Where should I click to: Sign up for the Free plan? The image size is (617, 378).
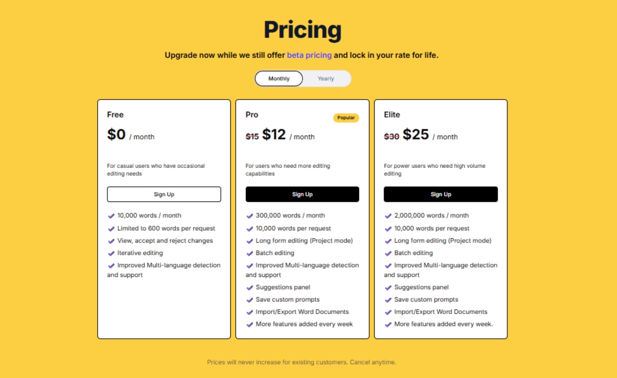(164, 194)
